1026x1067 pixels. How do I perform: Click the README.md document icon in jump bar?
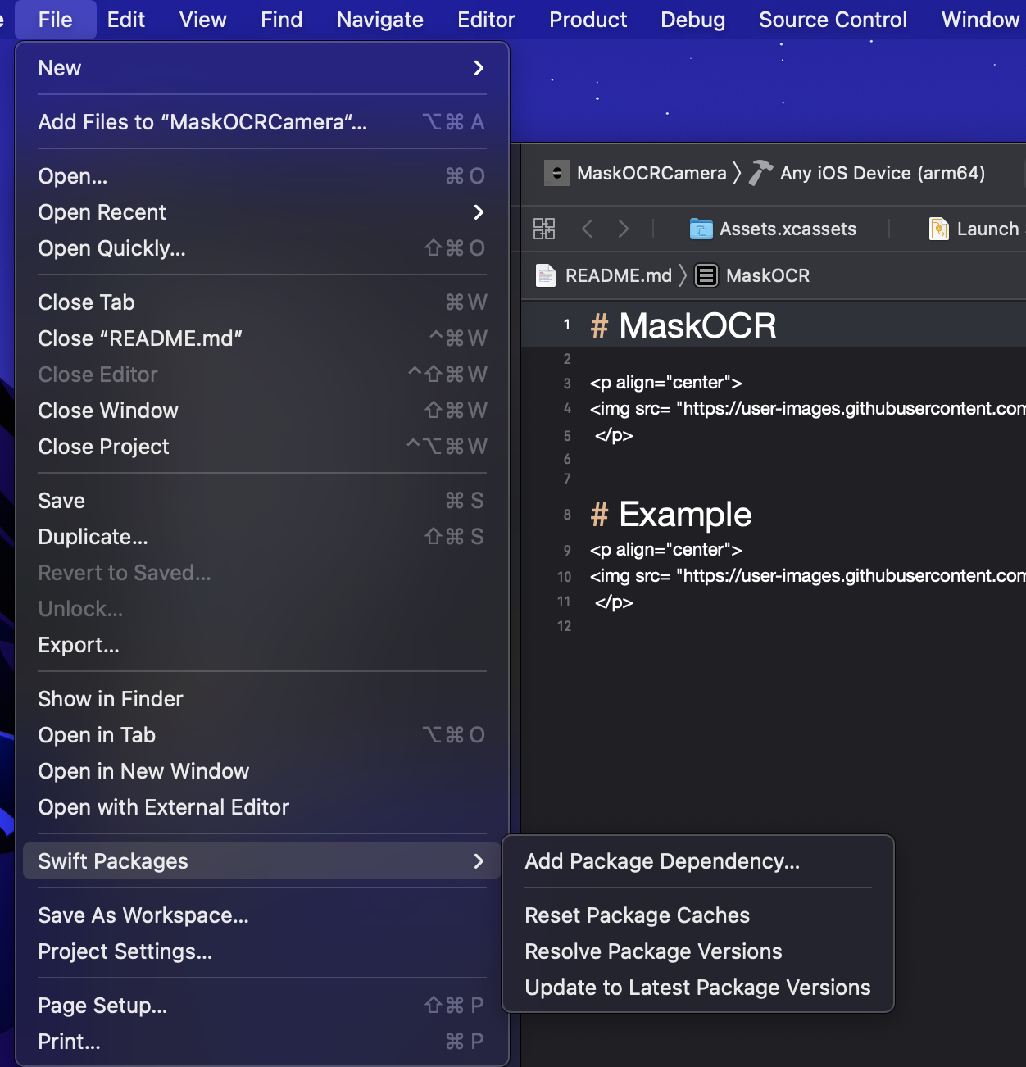pos(545,275)
